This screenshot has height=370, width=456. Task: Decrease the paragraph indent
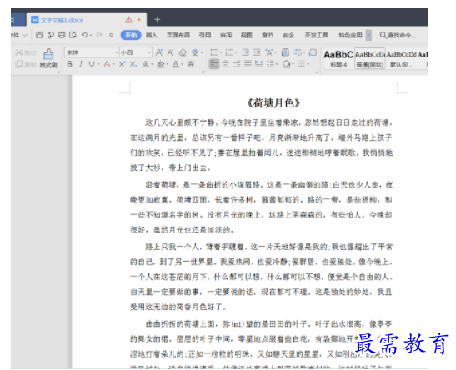click(x=245, y=52)
